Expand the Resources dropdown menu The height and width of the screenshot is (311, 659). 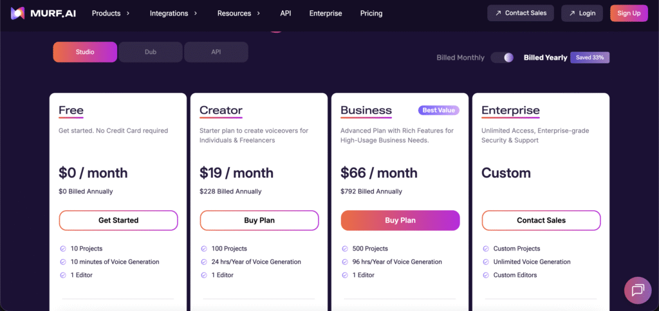[x=239, y=13]
